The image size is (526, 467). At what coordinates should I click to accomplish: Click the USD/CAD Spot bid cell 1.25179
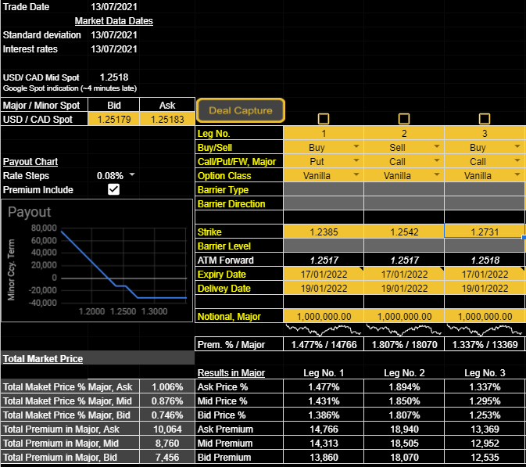(x=114, y=119)
